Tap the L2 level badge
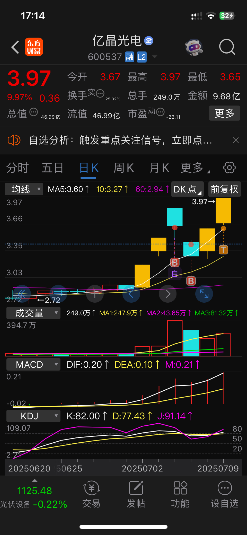The width and height of the screenshot is (247, 535). point(142,57)
